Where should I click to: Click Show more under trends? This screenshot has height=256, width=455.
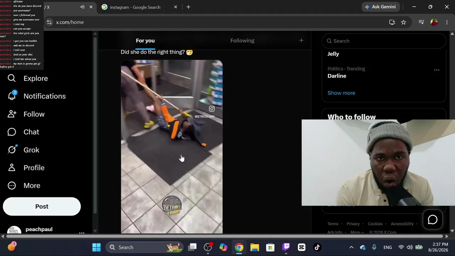point(341,93)
